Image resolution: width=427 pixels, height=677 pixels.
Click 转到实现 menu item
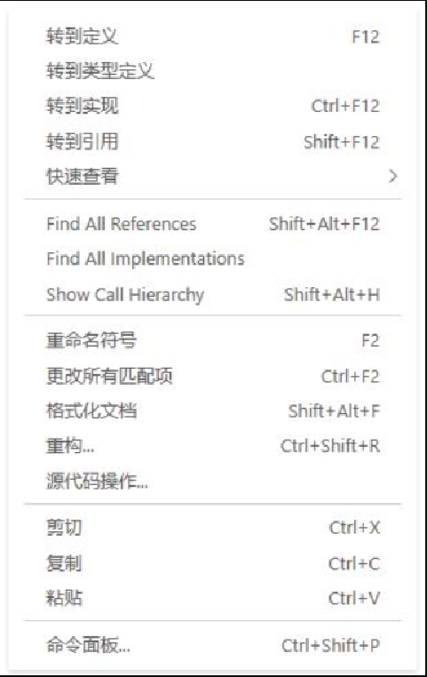coord(213,107)
